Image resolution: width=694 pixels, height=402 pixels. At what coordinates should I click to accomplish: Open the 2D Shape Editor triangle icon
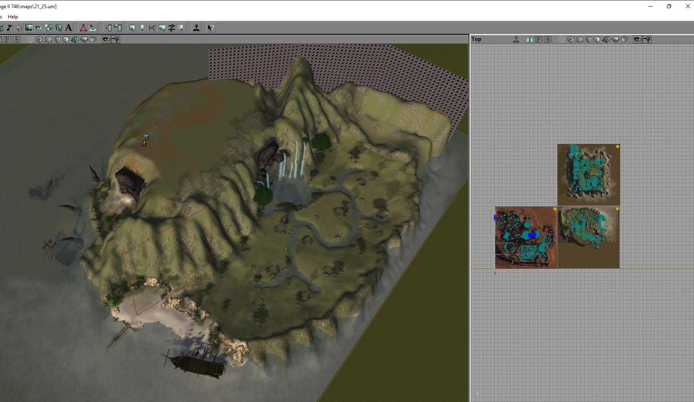(83, 28)
